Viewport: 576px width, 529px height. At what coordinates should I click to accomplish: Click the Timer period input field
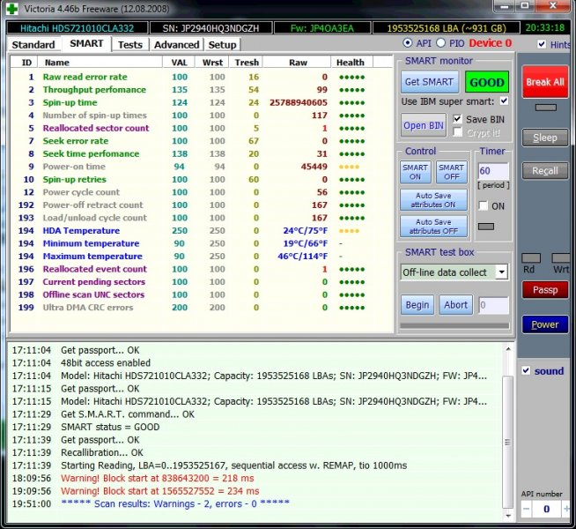coord(492,170)
